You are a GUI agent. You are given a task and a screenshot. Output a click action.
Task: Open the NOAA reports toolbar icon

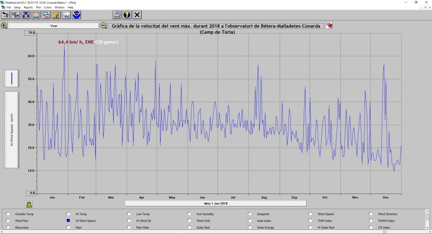[x=76, y=15]
